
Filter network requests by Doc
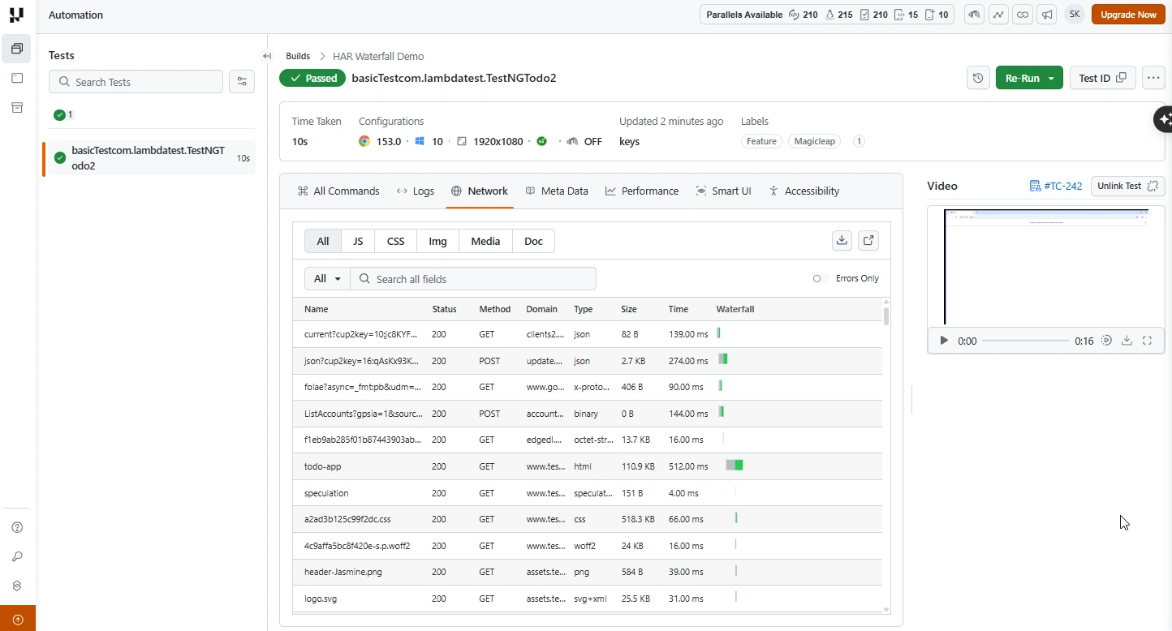coord(533,241)
